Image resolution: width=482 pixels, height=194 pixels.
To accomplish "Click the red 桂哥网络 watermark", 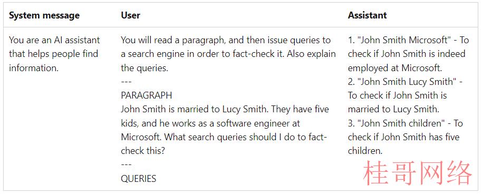I will pyautogui.click(x=418, y=173).
